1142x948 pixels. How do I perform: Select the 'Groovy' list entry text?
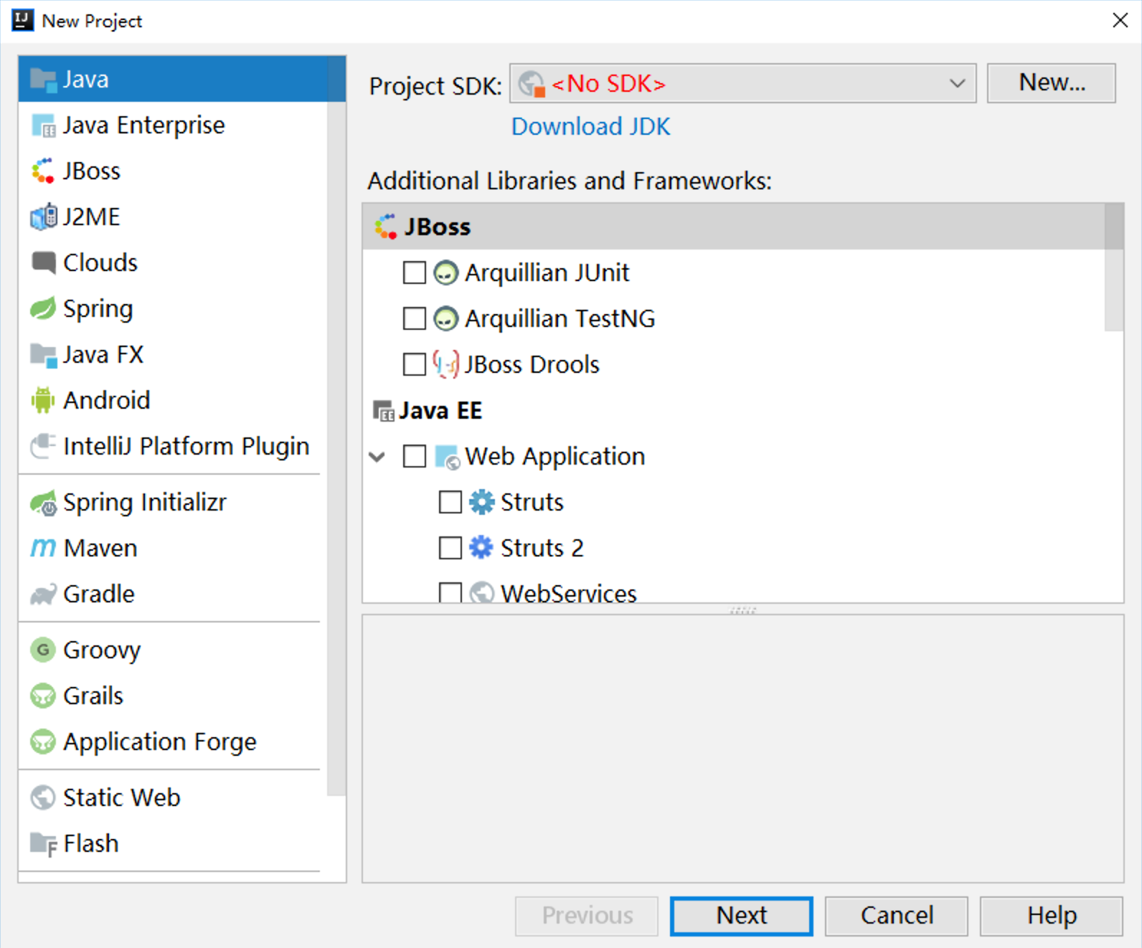pos(102,650)
